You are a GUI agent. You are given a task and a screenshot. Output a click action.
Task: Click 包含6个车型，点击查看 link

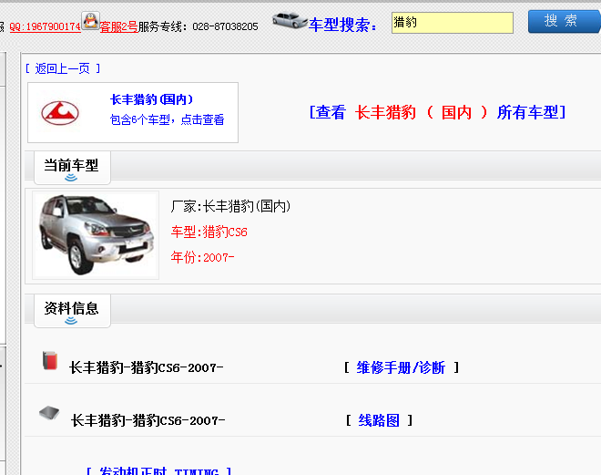(168, 119)
